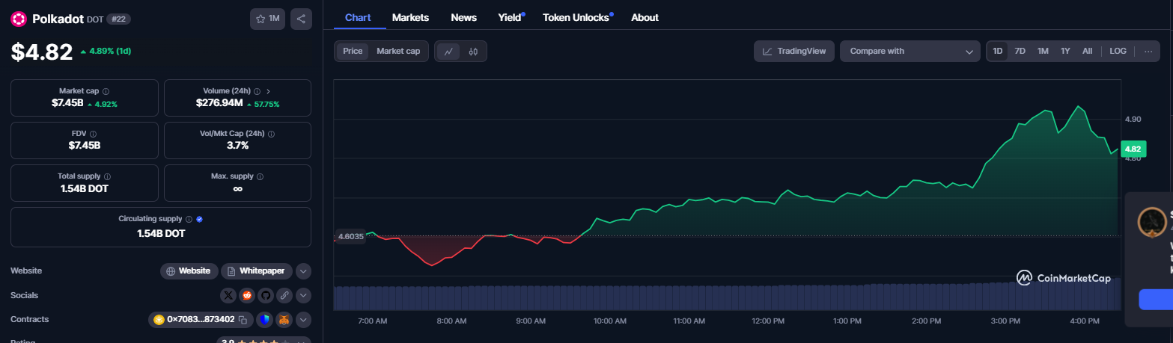Expand more website links chevron

[x=303, y=271]
